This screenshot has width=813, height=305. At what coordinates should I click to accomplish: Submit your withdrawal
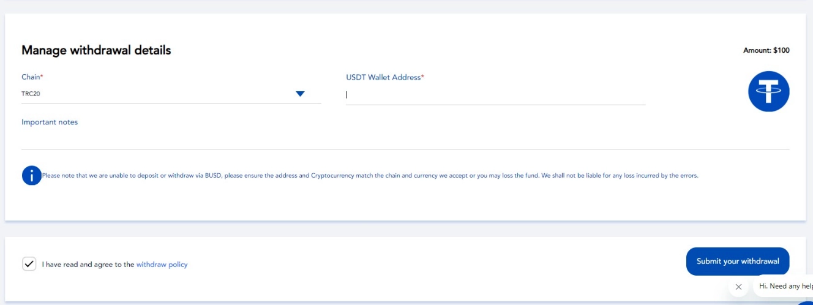pos(738,261)
